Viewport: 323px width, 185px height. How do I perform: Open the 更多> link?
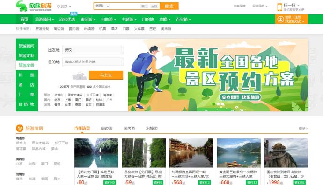point(303,128)
